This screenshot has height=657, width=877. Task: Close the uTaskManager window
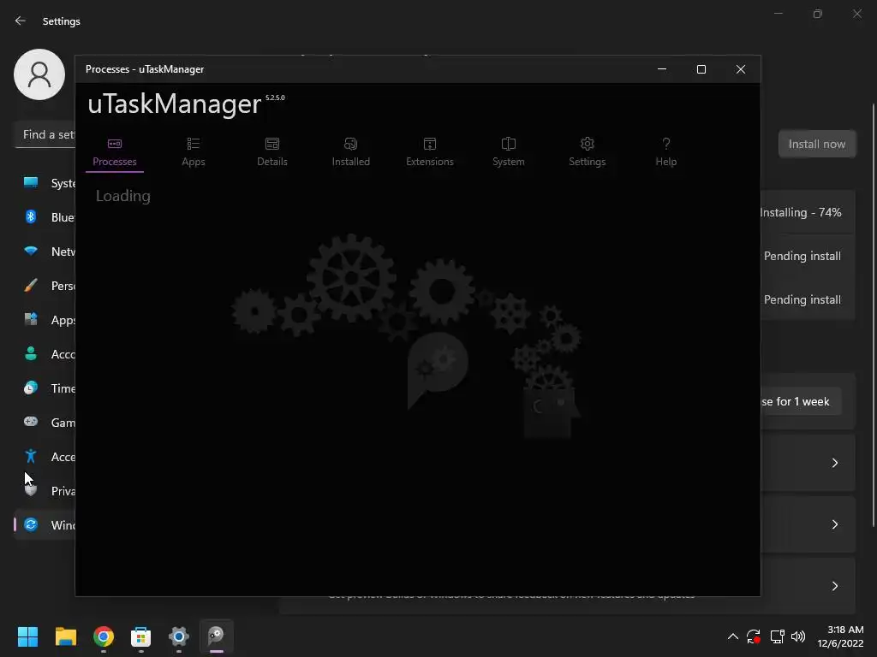(x=741, y=69)
